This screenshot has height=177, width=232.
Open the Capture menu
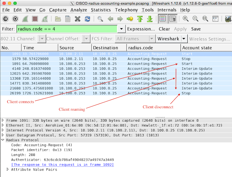pos(58,10)
